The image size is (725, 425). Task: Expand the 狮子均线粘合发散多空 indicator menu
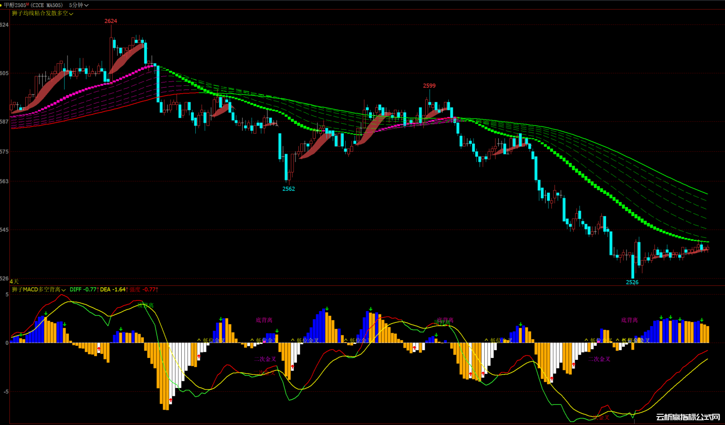[x=71, y=14]
